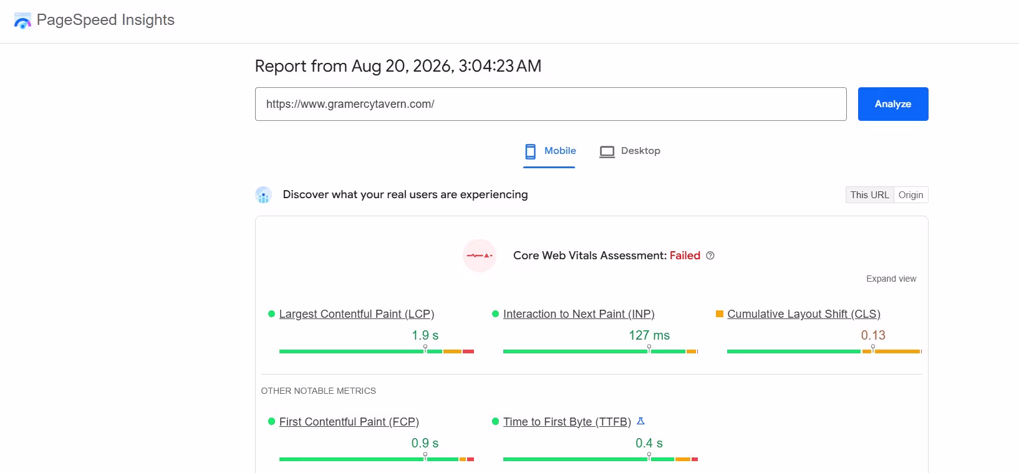Image resolution: width=1019 pixels, height=473 pixels.
Task: Open the PageSpeed Insights home title
Action: (x=105, y=20)
